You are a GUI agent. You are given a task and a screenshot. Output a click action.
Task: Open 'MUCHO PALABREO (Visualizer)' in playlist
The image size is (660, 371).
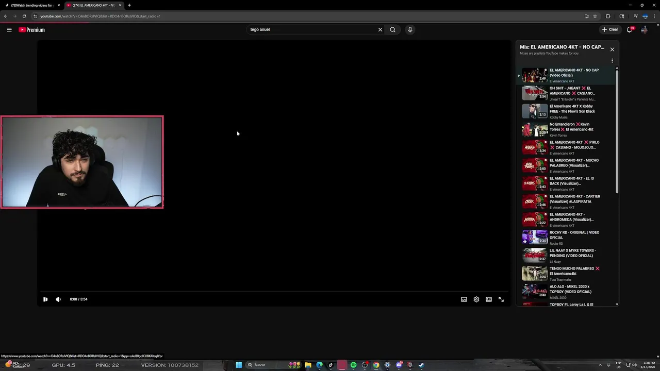tap(566, 165)
